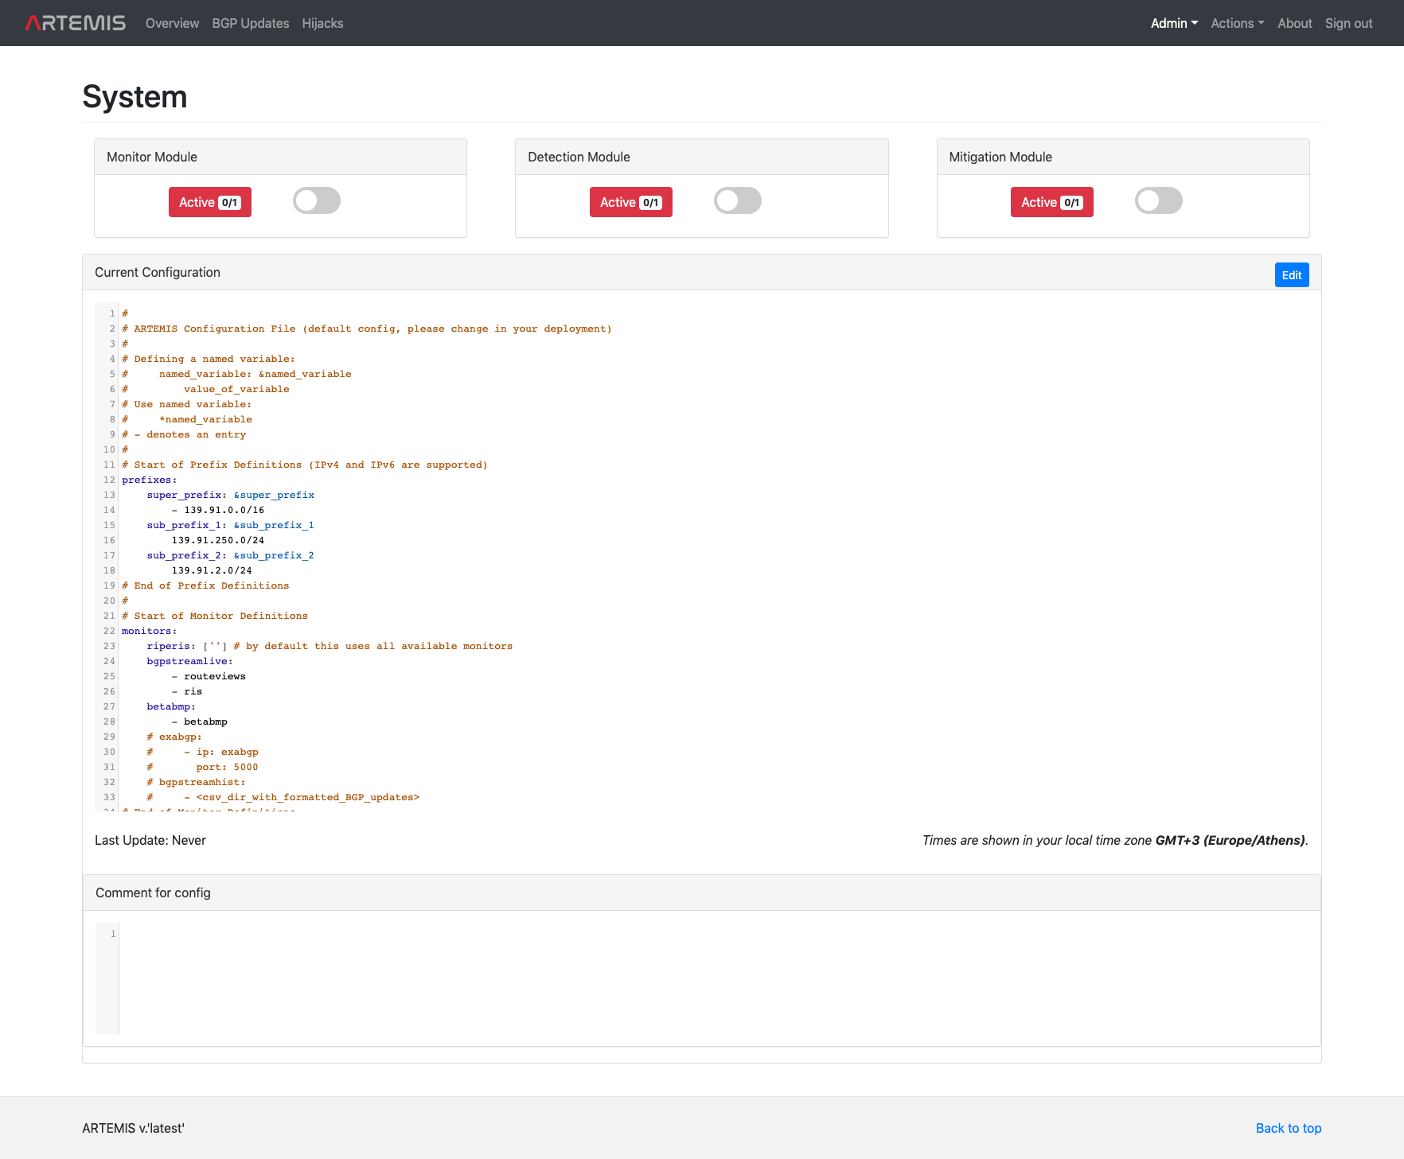This screenshot has height=1159, width=1404.
Task: Turn on the Detection Module toggle
Action: (x=737, y=200)
